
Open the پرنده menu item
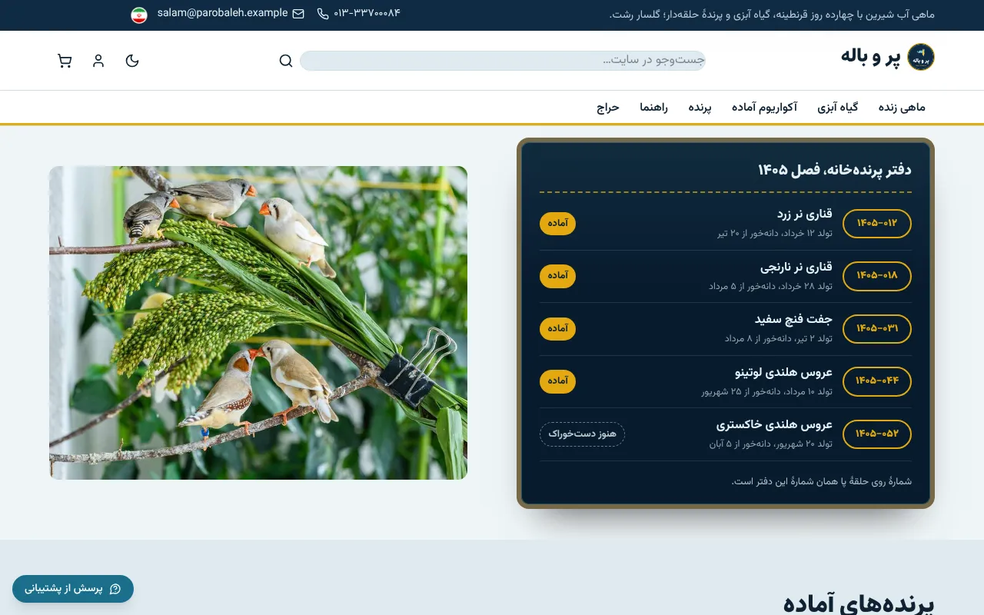[x=700, y=108]
